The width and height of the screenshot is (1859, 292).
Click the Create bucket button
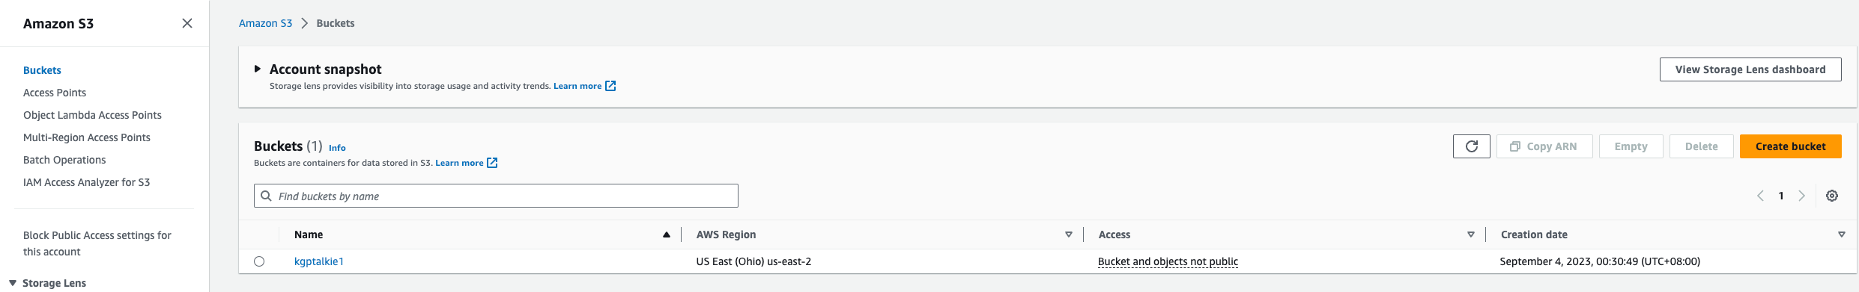coord(1790,146)
